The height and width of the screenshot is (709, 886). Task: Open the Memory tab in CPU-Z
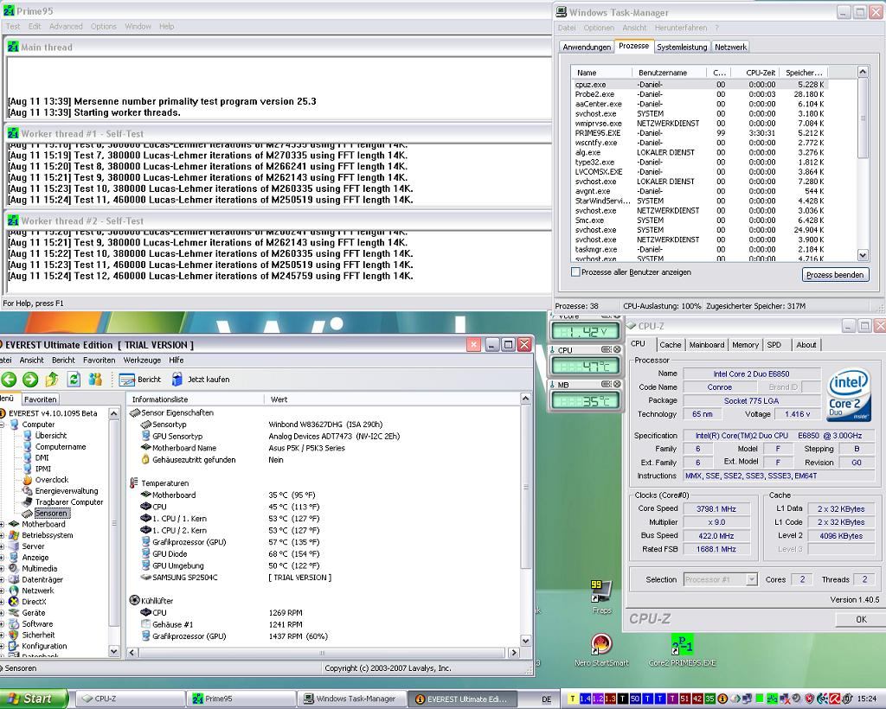745,345
